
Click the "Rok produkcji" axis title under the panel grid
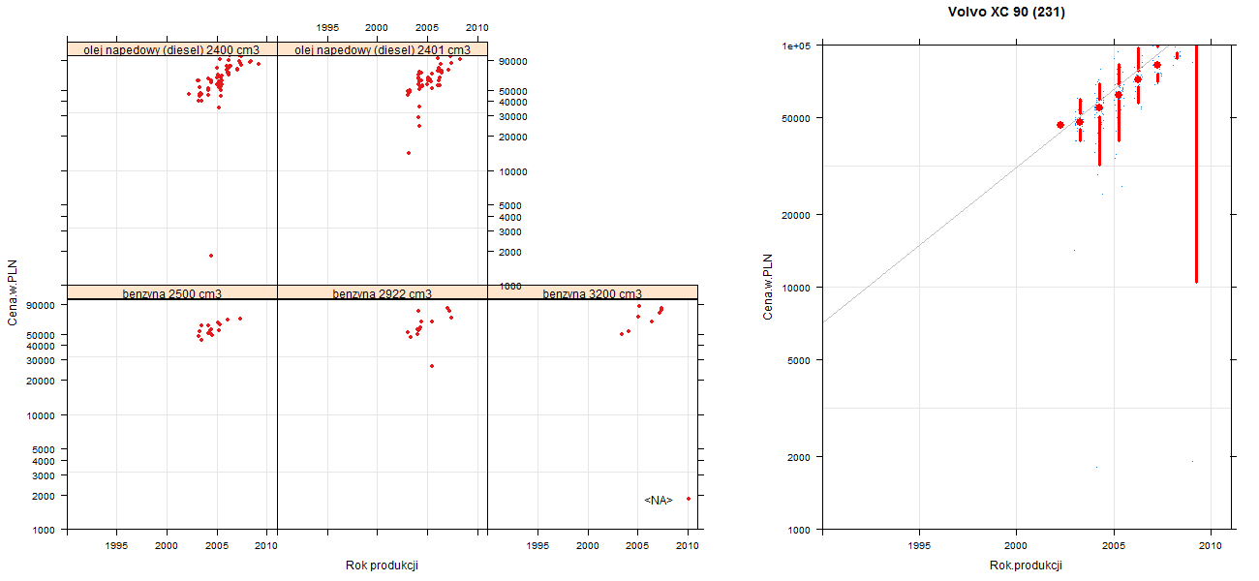(382, 566)
